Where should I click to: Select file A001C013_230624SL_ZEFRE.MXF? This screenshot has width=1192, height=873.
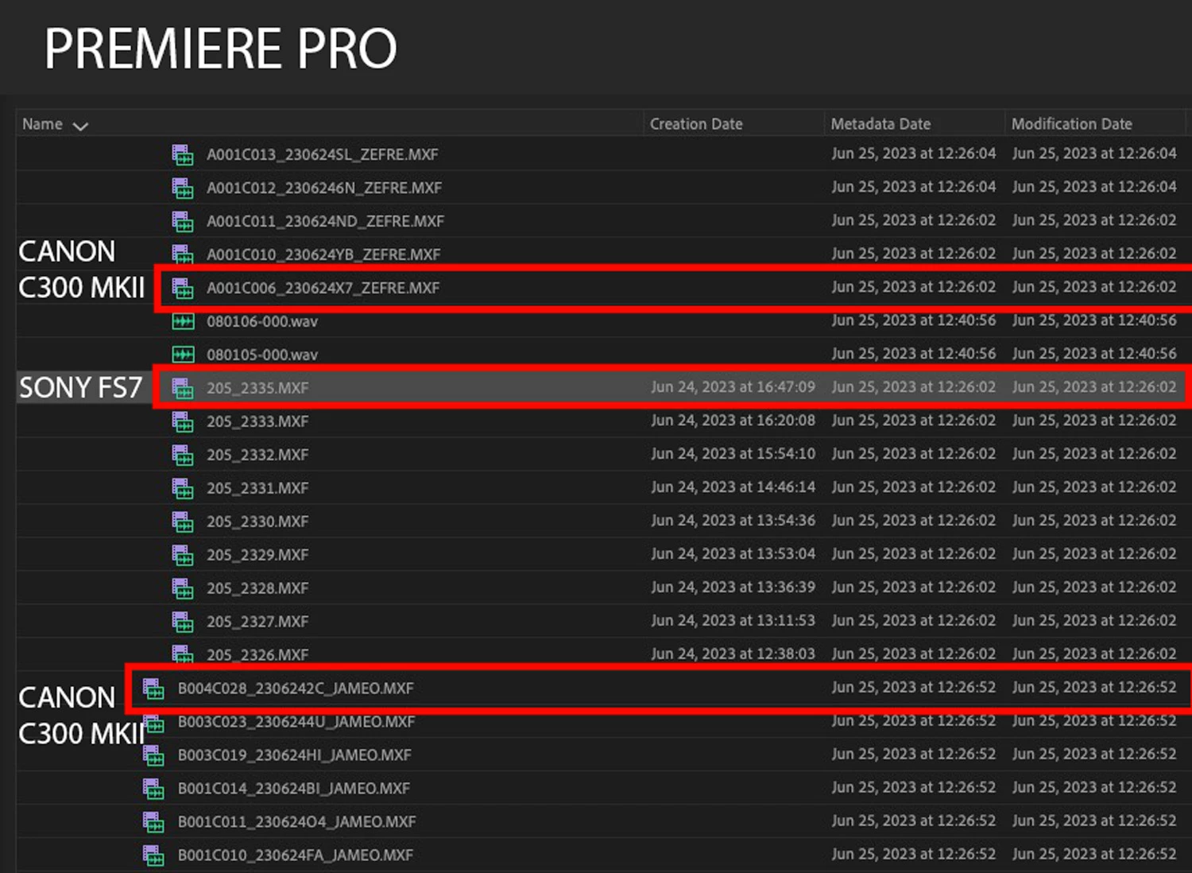pos(323,154)
